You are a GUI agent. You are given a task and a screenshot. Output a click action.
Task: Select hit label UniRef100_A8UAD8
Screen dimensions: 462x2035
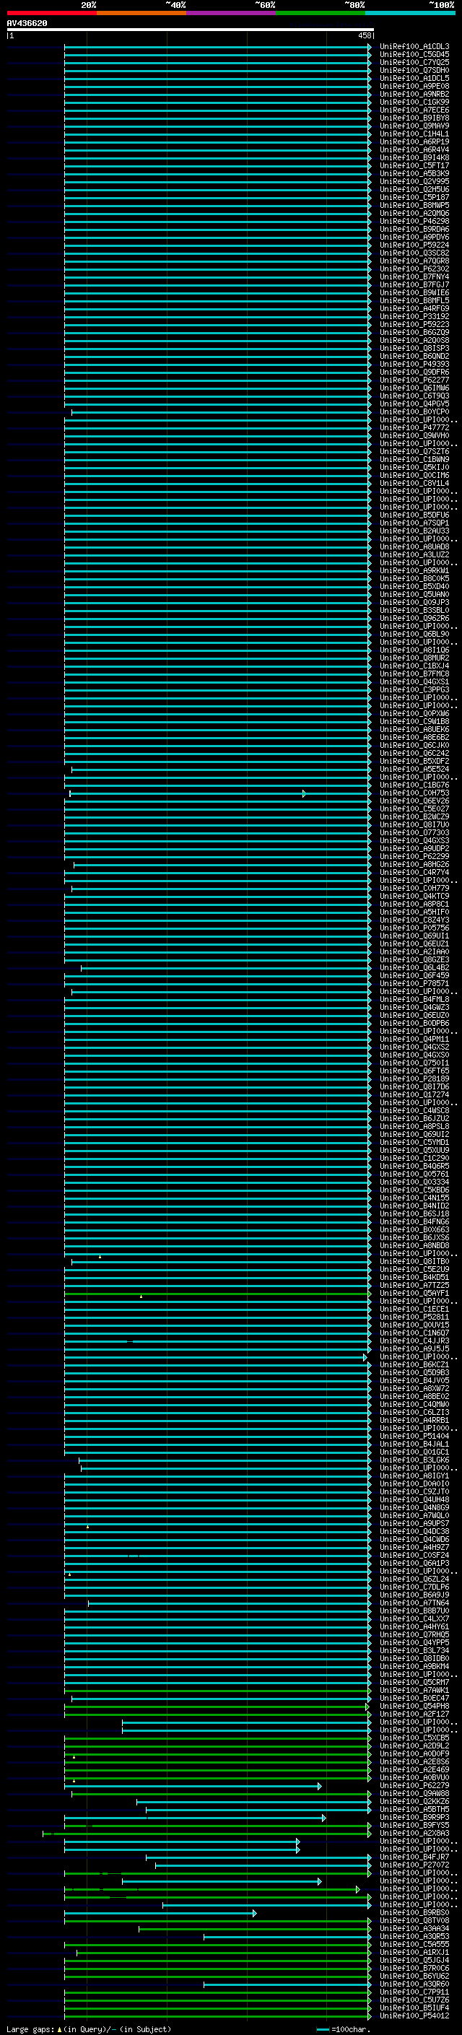[x=414, y=546]
